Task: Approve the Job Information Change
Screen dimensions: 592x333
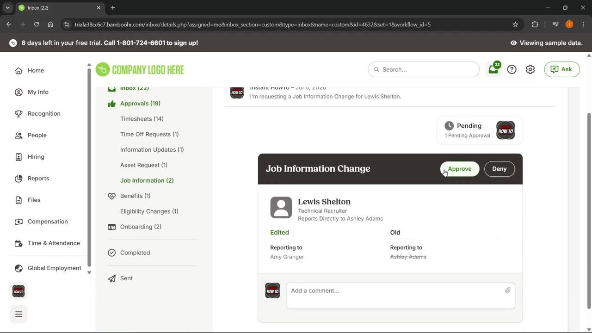Action: [460, 169]
